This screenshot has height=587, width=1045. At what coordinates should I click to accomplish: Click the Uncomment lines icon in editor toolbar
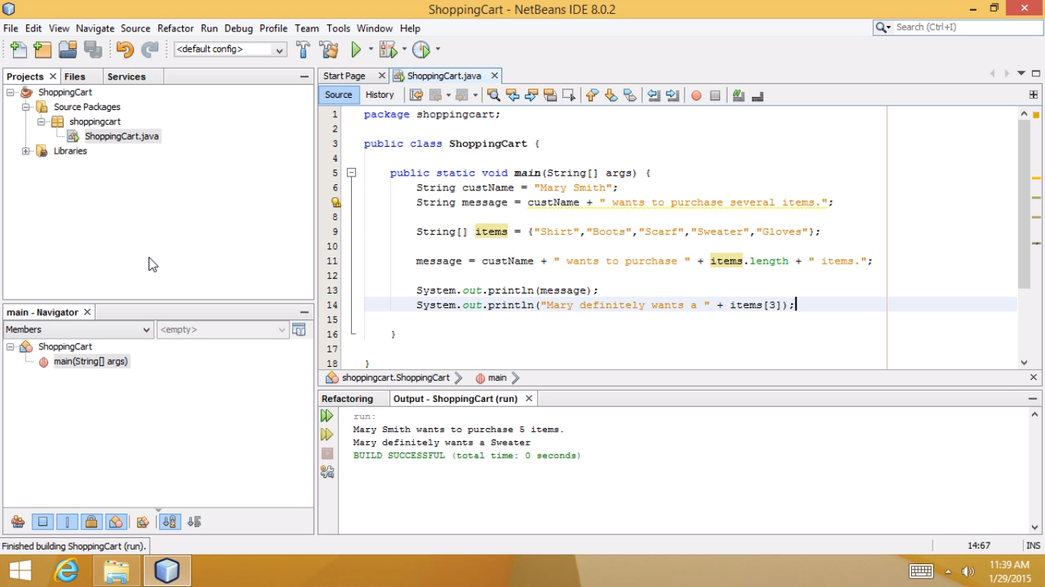[x=757, y=96]
